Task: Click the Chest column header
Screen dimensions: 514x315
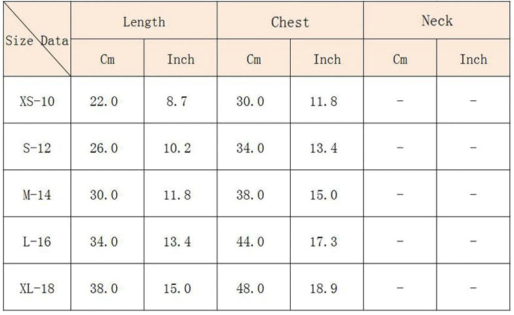Action: point(290,22)
